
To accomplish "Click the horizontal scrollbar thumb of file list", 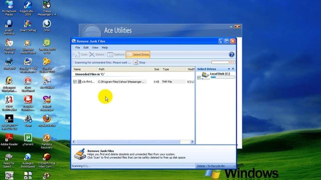I will pyautogui.click(x=128, y=141).
